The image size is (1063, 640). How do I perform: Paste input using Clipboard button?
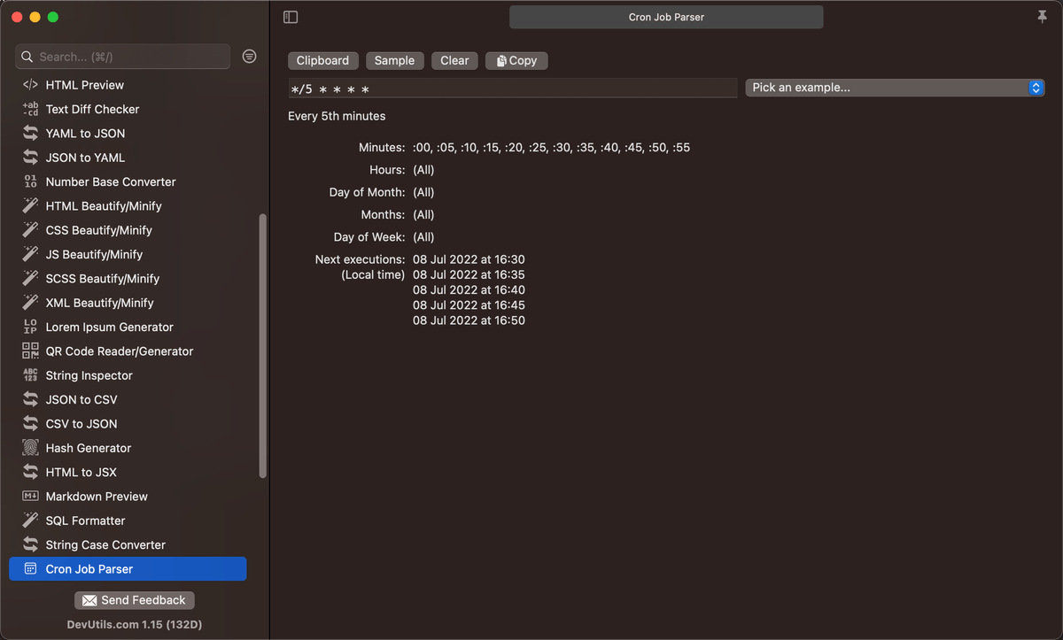pyautogui.click(x=322, y=60)
